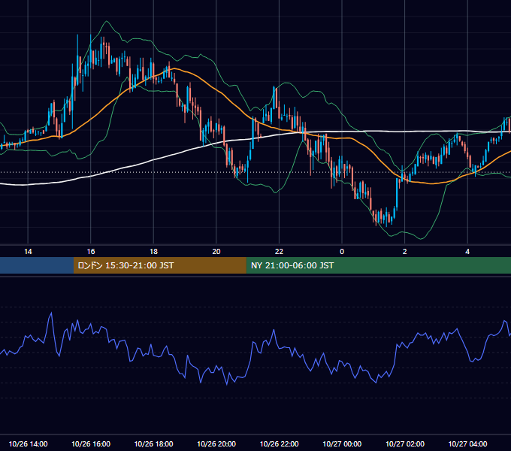
Task: Select the ロンドン 15:30-21:00 JST session bar
Action: [x=159, y=265]
